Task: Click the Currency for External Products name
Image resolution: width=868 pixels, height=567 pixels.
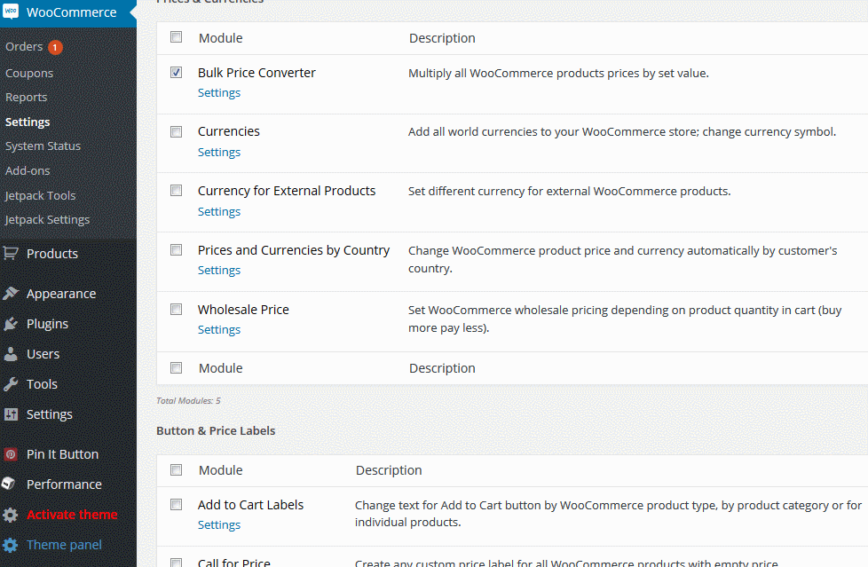Action: pos(287,191)
